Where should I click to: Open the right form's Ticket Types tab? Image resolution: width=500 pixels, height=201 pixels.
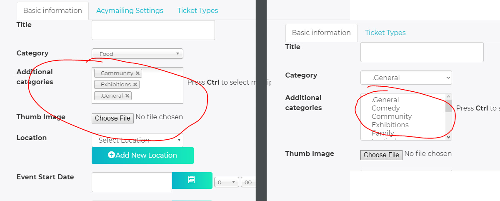tap(385, 33)
